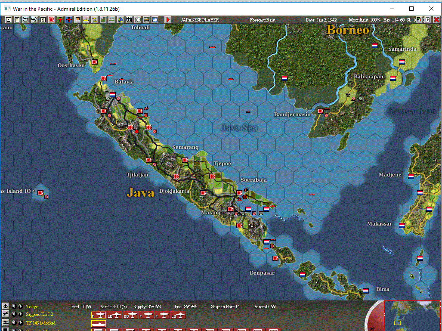Screen dimensions: 442x331
Task: Select the first highlighted F fighter unit icon
Action: (99, 315)
